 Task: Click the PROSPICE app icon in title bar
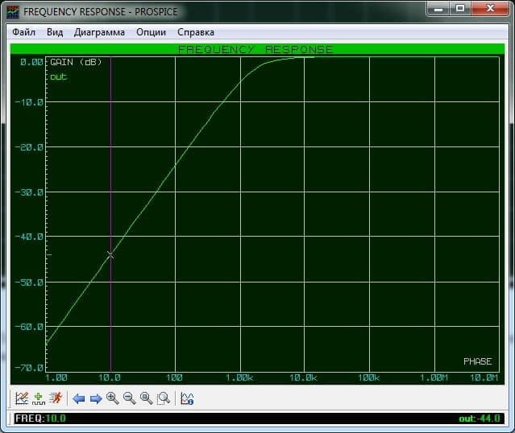pyautogui.click(x=13, y=12)
